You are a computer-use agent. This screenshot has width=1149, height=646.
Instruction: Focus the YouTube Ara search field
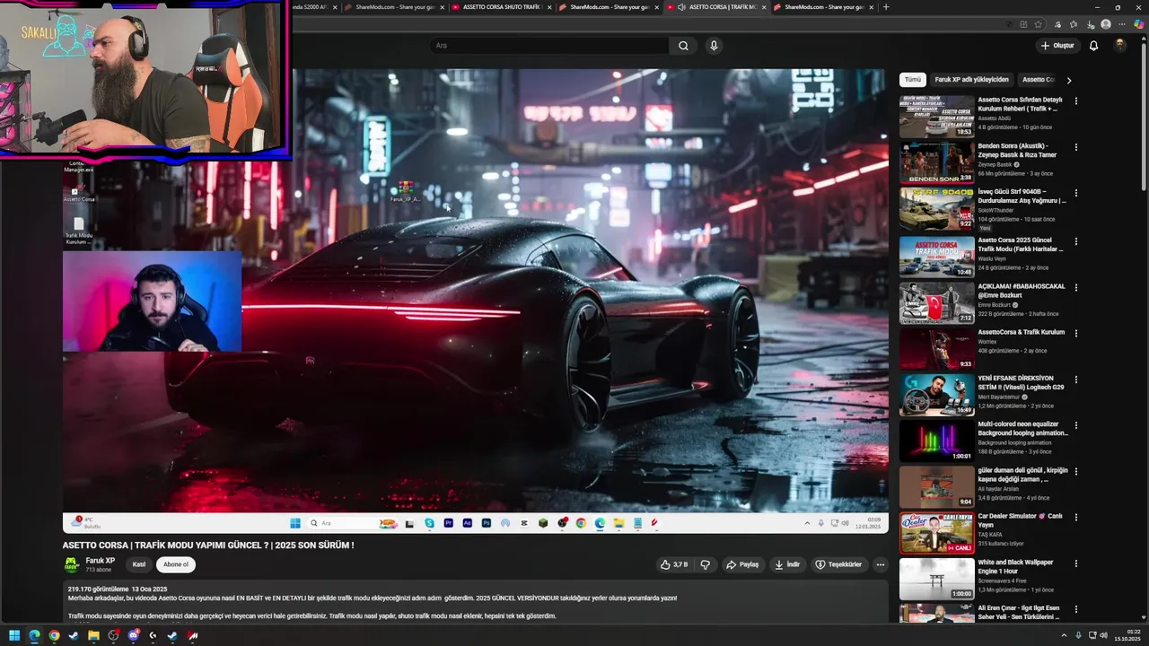click(x=549, y=46)
